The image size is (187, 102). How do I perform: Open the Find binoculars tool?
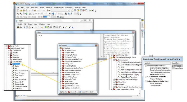click(66, 14)
